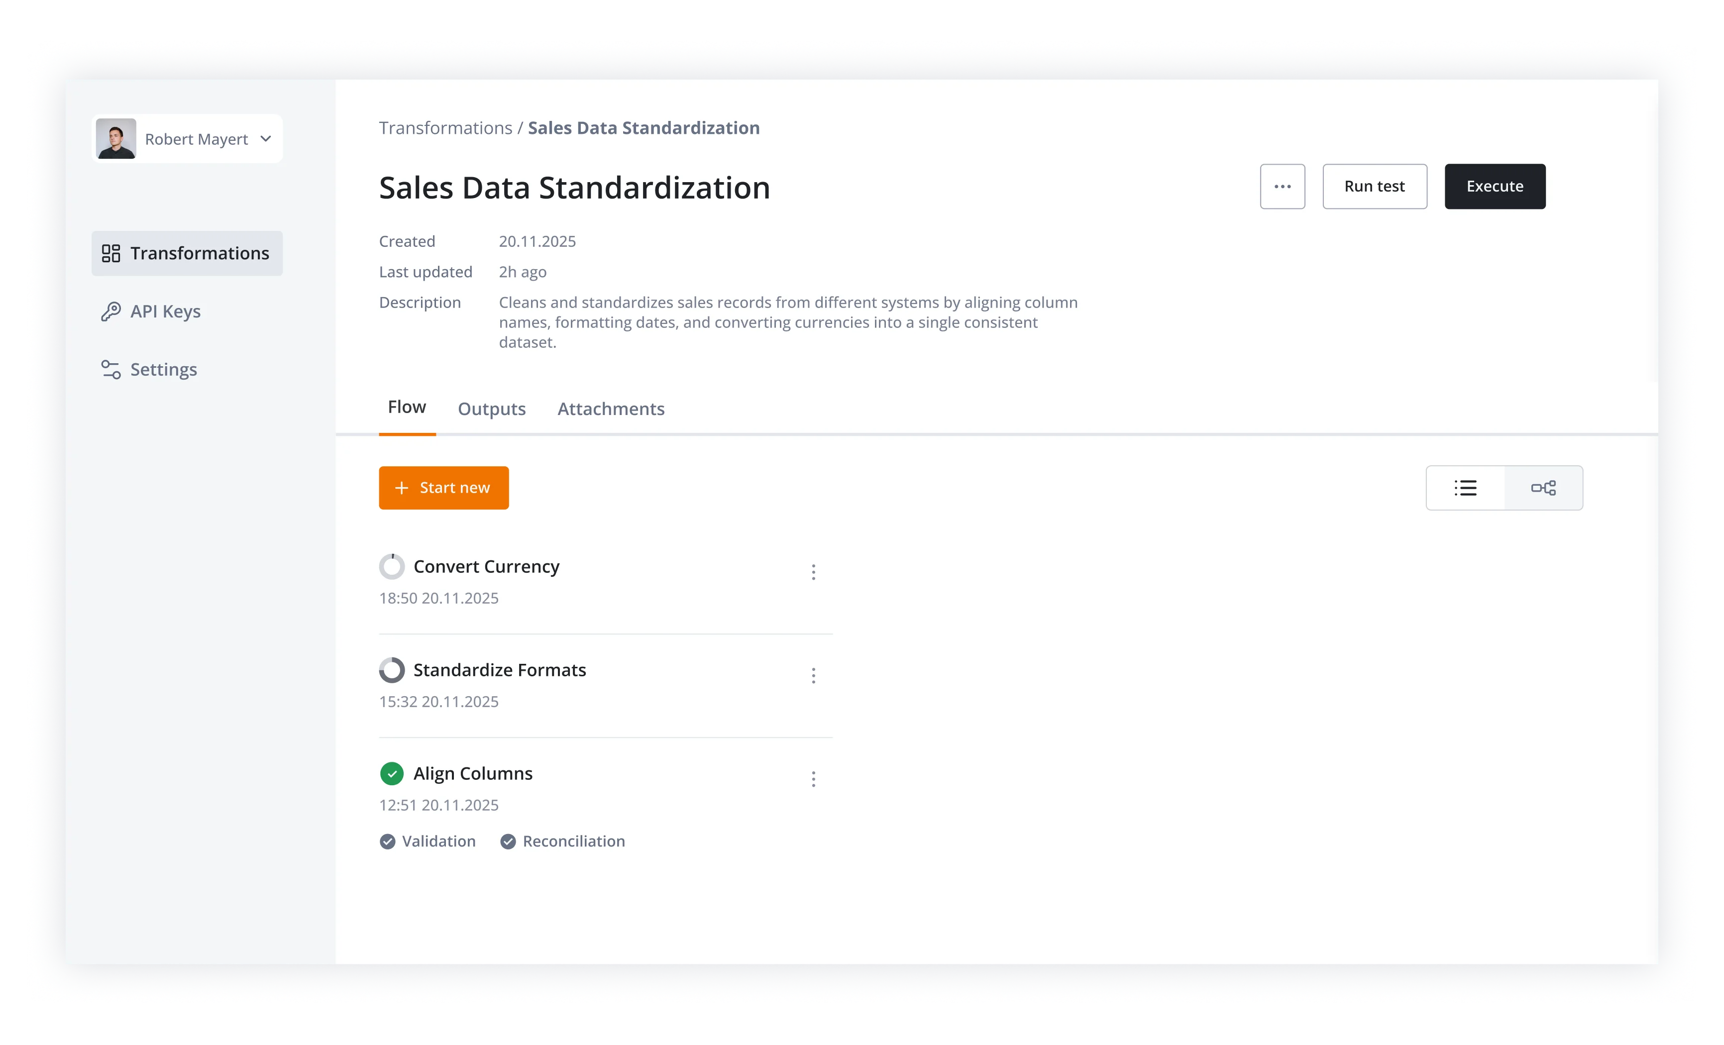Open Convert Currency three-dot options menu

[813, 572]
